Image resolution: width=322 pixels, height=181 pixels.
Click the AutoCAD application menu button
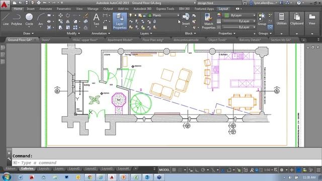[x=5, y=5]
